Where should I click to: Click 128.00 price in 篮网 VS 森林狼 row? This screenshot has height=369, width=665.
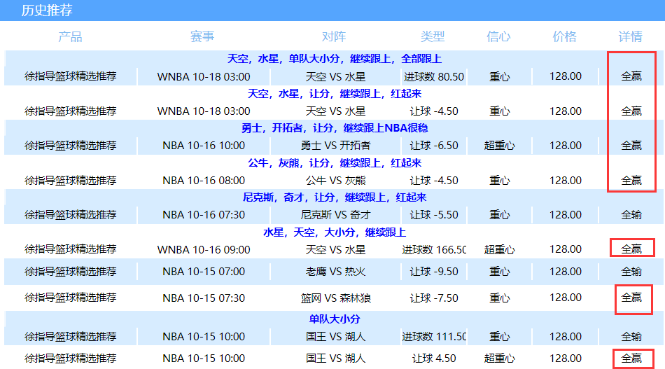(566, 298)
